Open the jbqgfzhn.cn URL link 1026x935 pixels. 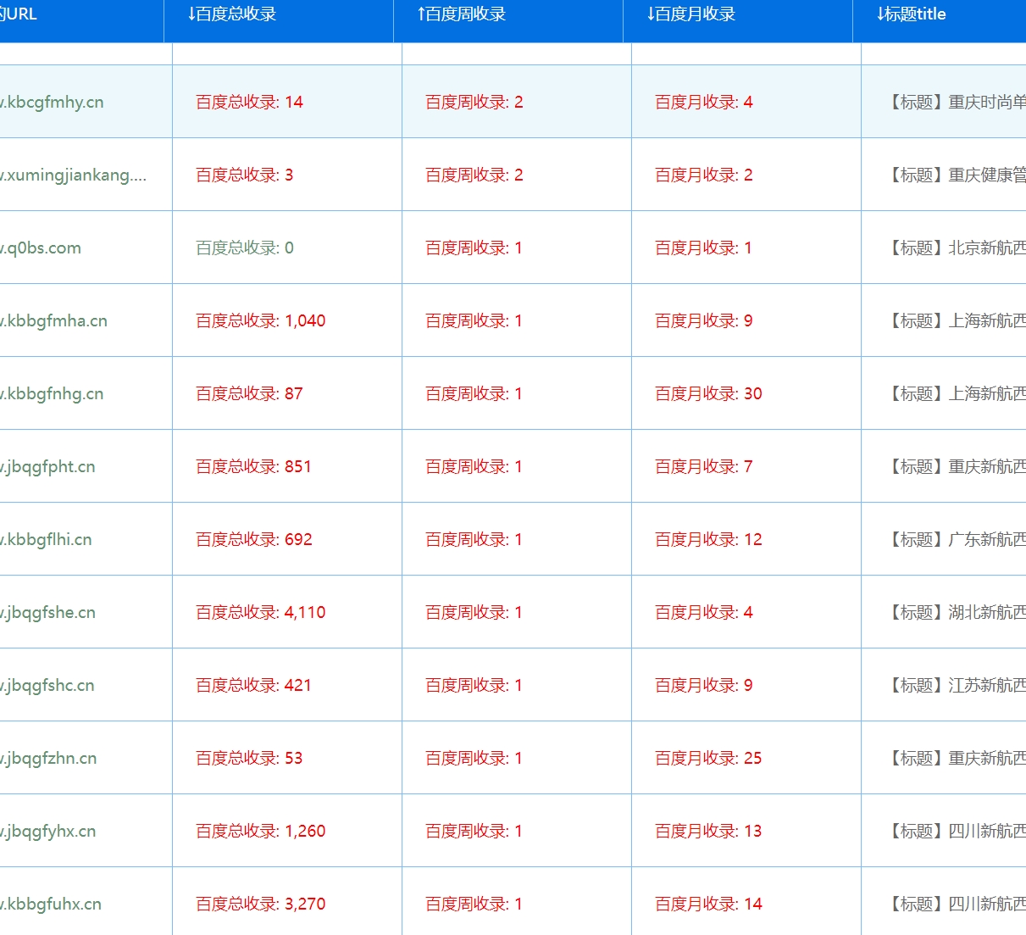pyautogui.click(x=48, y=758)
